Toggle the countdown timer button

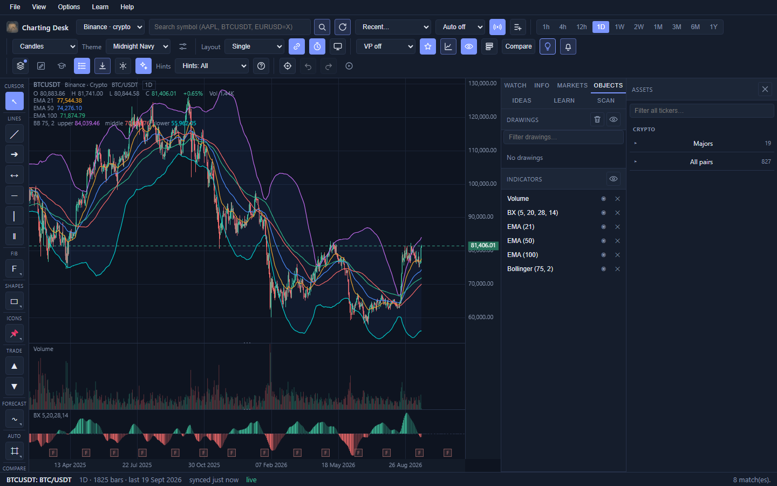(x=317, y=46)
